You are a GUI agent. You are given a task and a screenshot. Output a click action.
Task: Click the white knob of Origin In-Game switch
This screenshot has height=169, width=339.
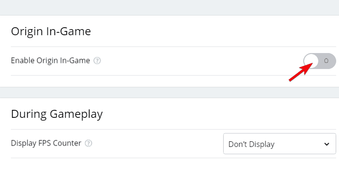click(x=311, y=61)
